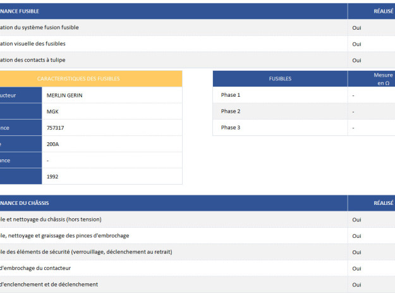Image resolution: width=395 pixels, height=296 pixels.
Task: Click the year 1992 cell
Action: 52,176
